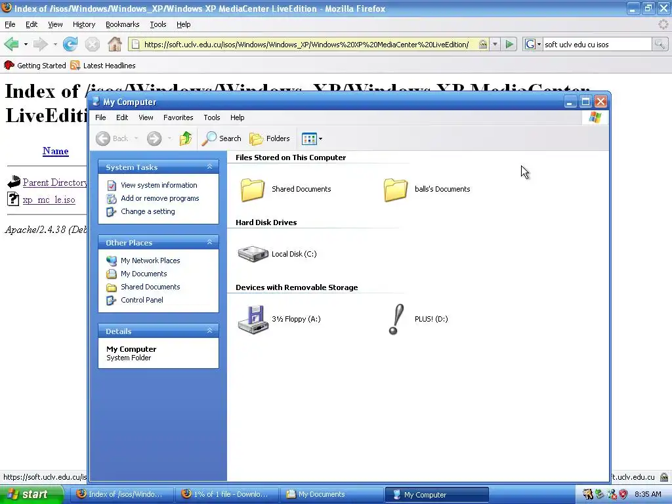Click Change a setting link

click(x=148, y=212)
